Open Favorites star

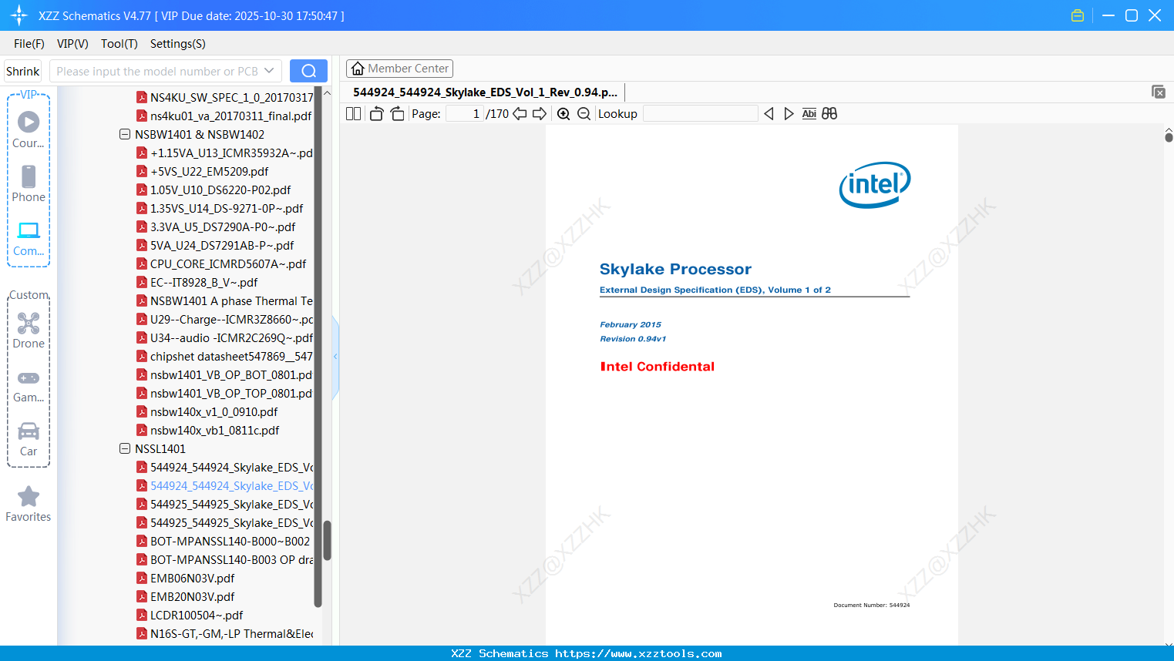pos(29,504)
